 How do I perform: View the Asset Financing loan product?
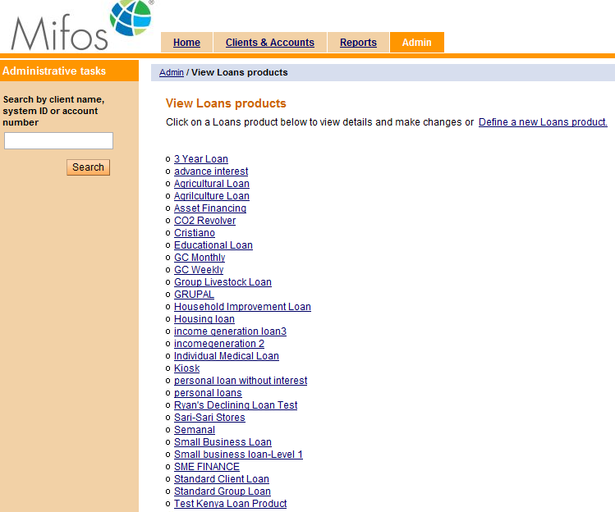click(x=210, y=208)
